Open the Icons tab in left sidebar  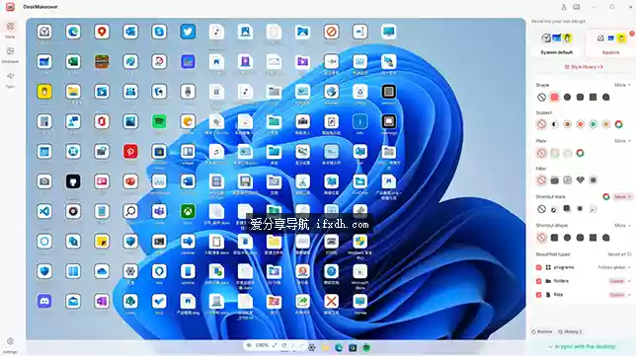[x=10, y=30]
